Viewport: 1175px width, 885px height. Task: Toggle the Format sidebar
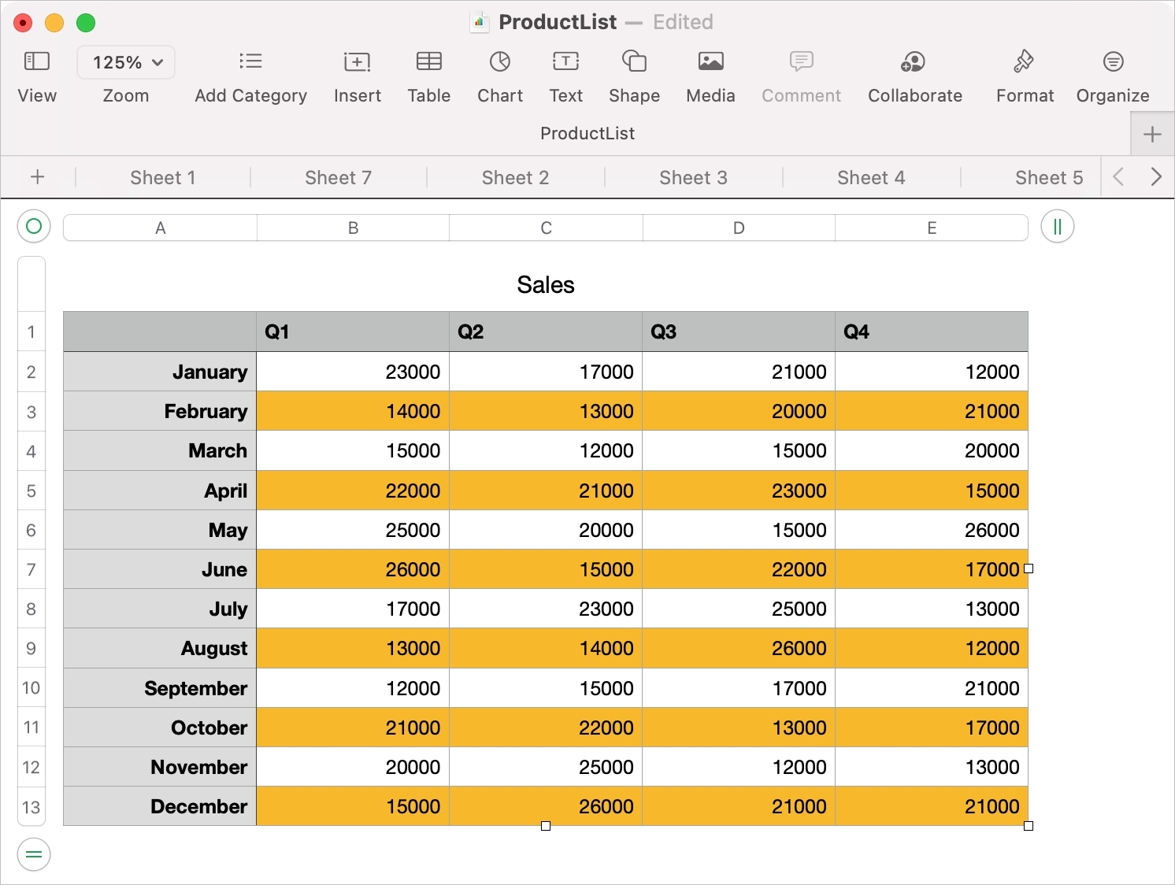[x=1024, y=61]
